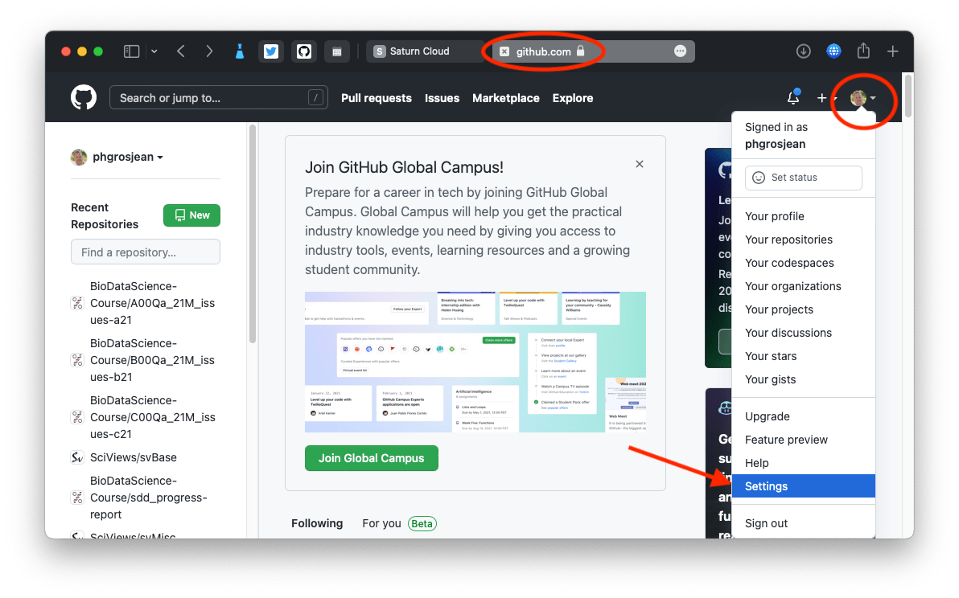This screenshot has height=598, width=959.
Task: View Safari downloads
Action: point(803,51)
